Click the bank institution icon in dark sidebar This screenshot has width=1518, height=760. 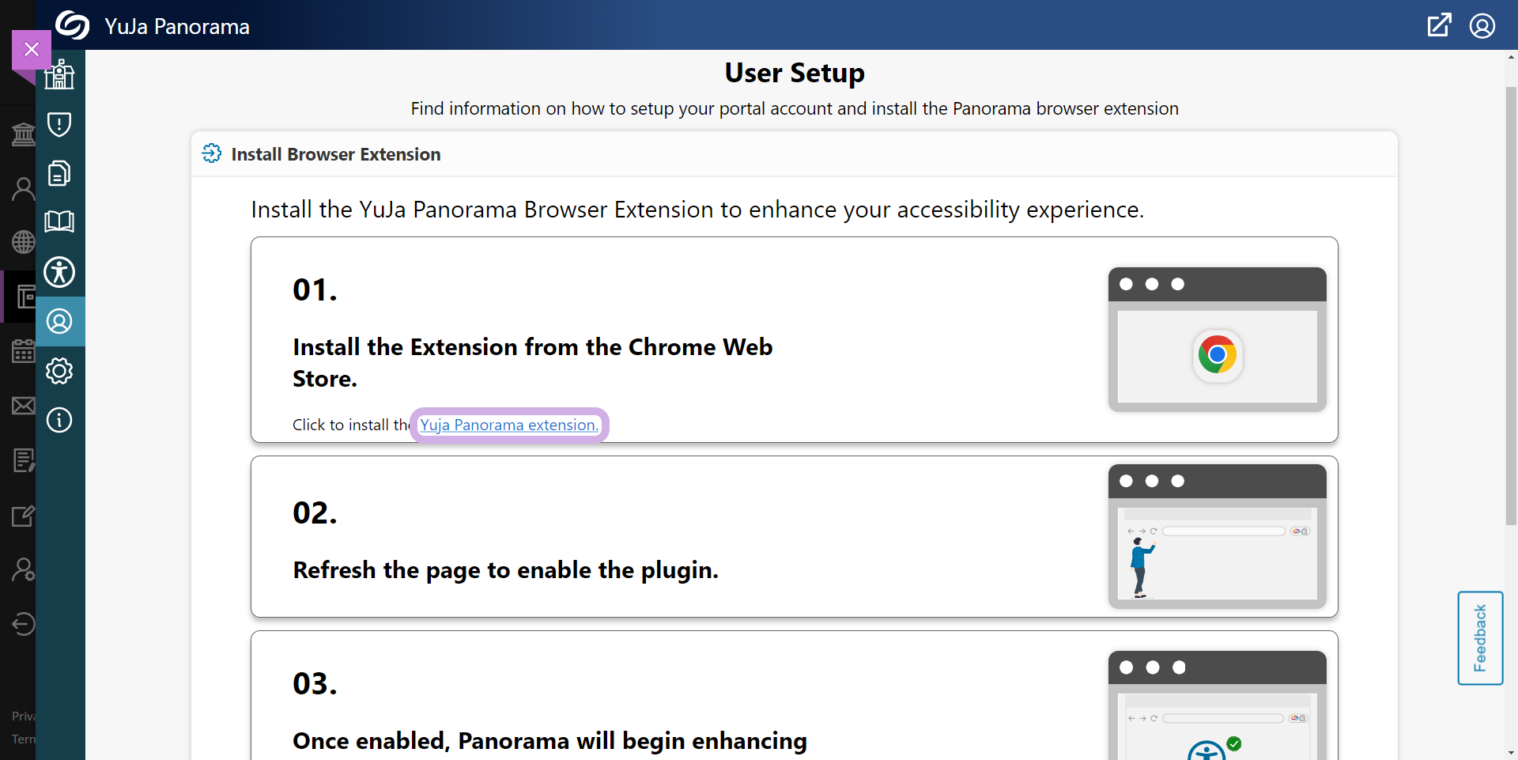tap(23, 134)
